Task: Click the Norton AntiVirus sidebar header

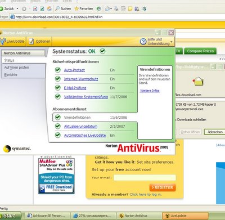Action: coord(23,53)
